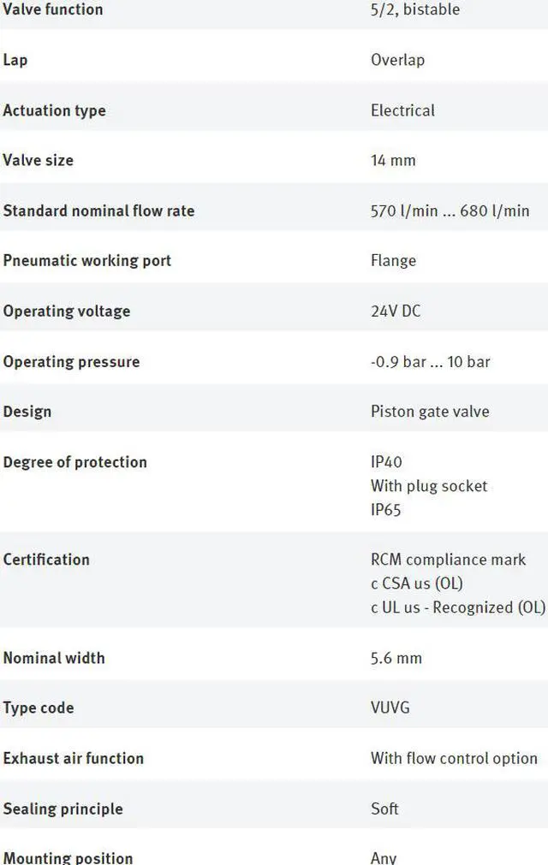The image size is (548, 865).
Task: Select the "14 mm" valve size value
Action: pos(393,160)
